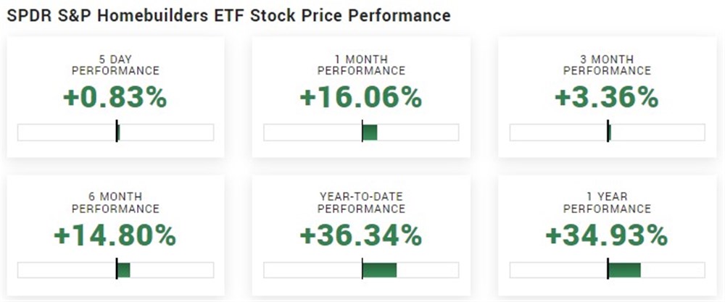The width and height of the screenshot is (725, 302).
Task: Click empty left half of Year-to-Date bar
Action: pyautogui.click(x=312, y=270)
